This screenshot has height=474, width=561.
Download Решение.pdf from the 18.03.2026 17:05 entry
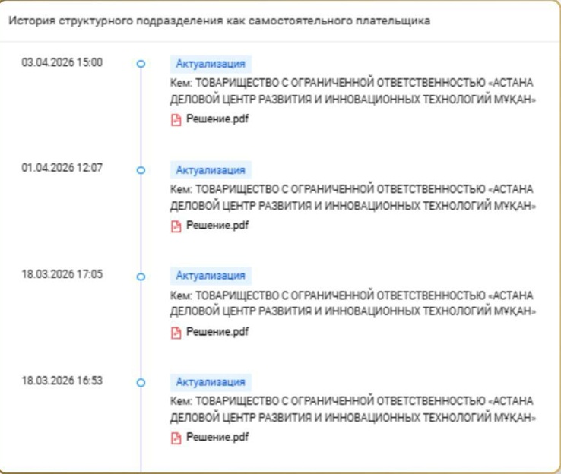point(217,332)
